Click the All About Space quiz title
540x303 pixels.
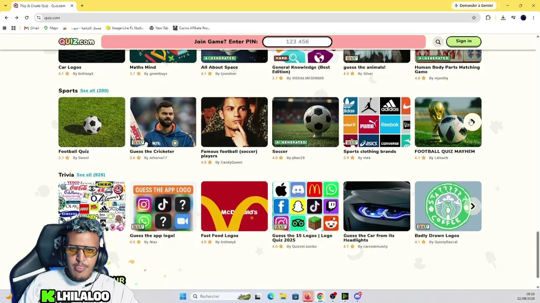219,67
